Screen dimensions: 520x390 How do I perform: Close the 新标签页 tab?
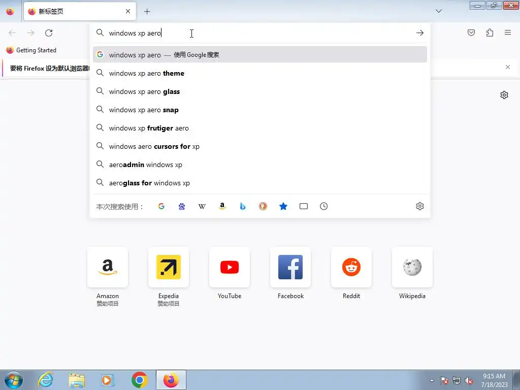pos(128,11)
